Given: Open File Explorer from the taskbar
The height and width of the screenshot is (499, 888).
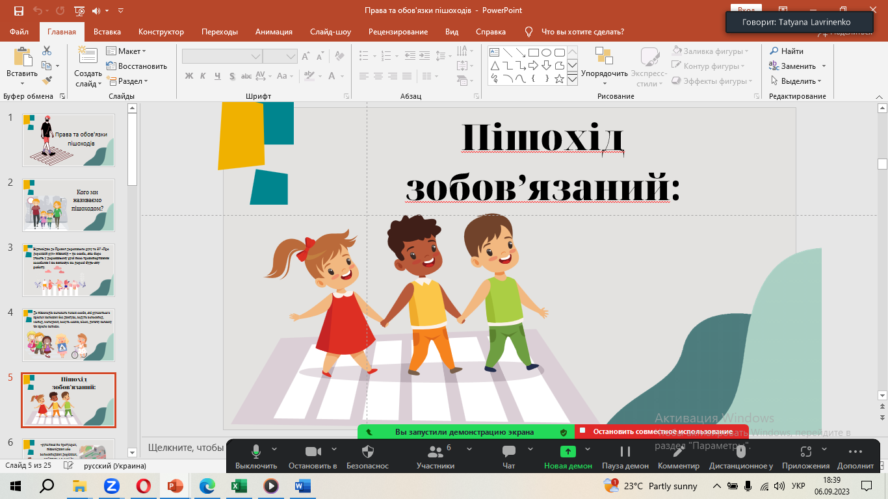Looking at the screenshot, I should point(79,485).
